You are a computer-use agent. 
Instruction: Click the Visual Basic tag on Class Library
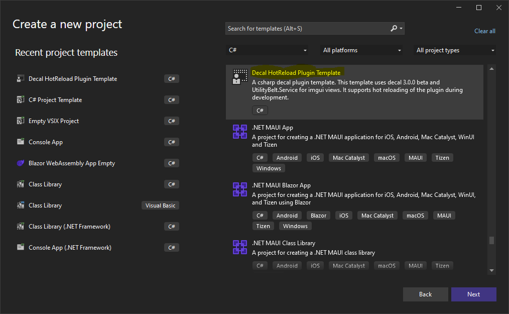tap(160, 205)
